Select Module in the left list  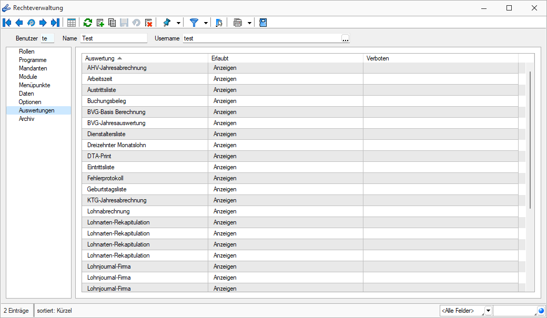coord(28,77)
